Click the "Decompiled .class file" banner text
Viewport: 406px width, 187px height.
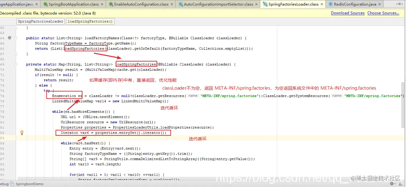click(x=48, y=13)
